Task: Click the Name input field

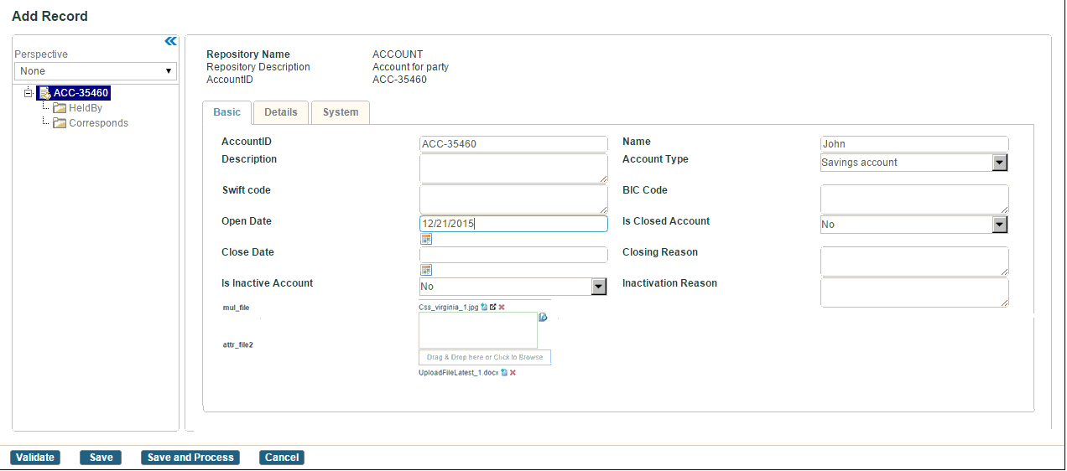Action: 914,144
